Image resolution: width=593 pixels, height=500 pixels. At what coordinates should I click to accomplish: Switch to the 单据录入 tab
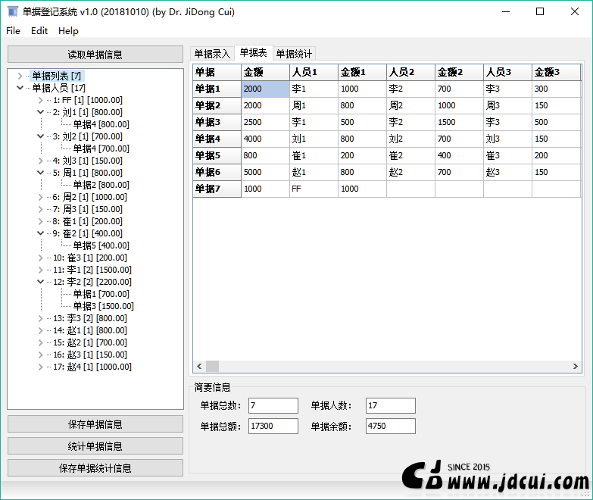(x=212, y=54)
